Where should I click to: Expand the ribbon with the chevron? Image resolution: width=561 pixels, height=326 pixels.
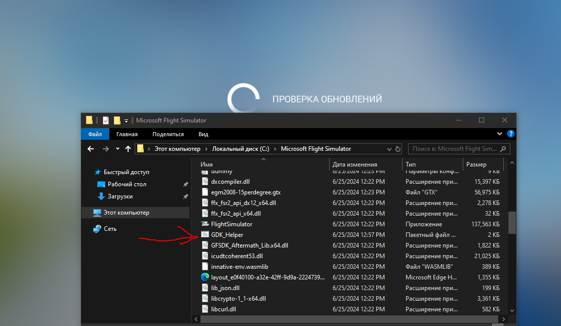(500, 134)
